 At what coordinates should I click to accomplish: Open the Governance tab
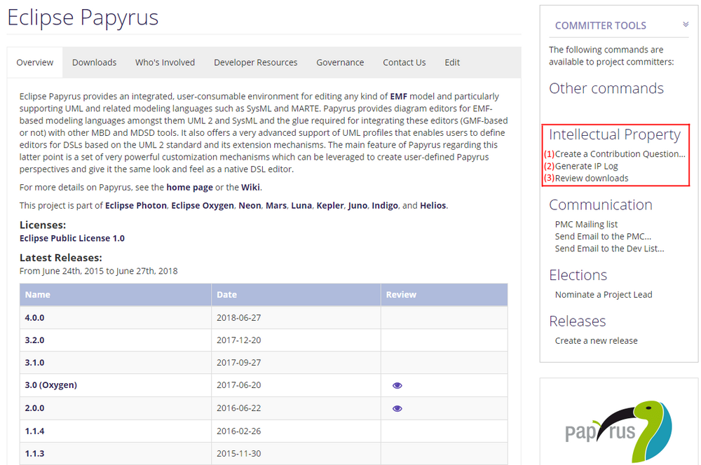(340, 62)
